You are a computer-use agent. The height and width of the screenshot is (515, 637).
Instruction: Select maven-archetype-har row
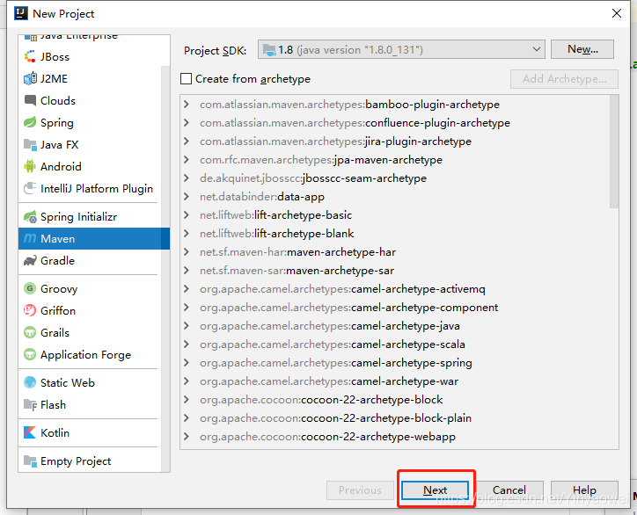395,252
